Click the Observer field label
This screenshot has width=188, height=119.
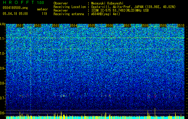click(61, 3)
